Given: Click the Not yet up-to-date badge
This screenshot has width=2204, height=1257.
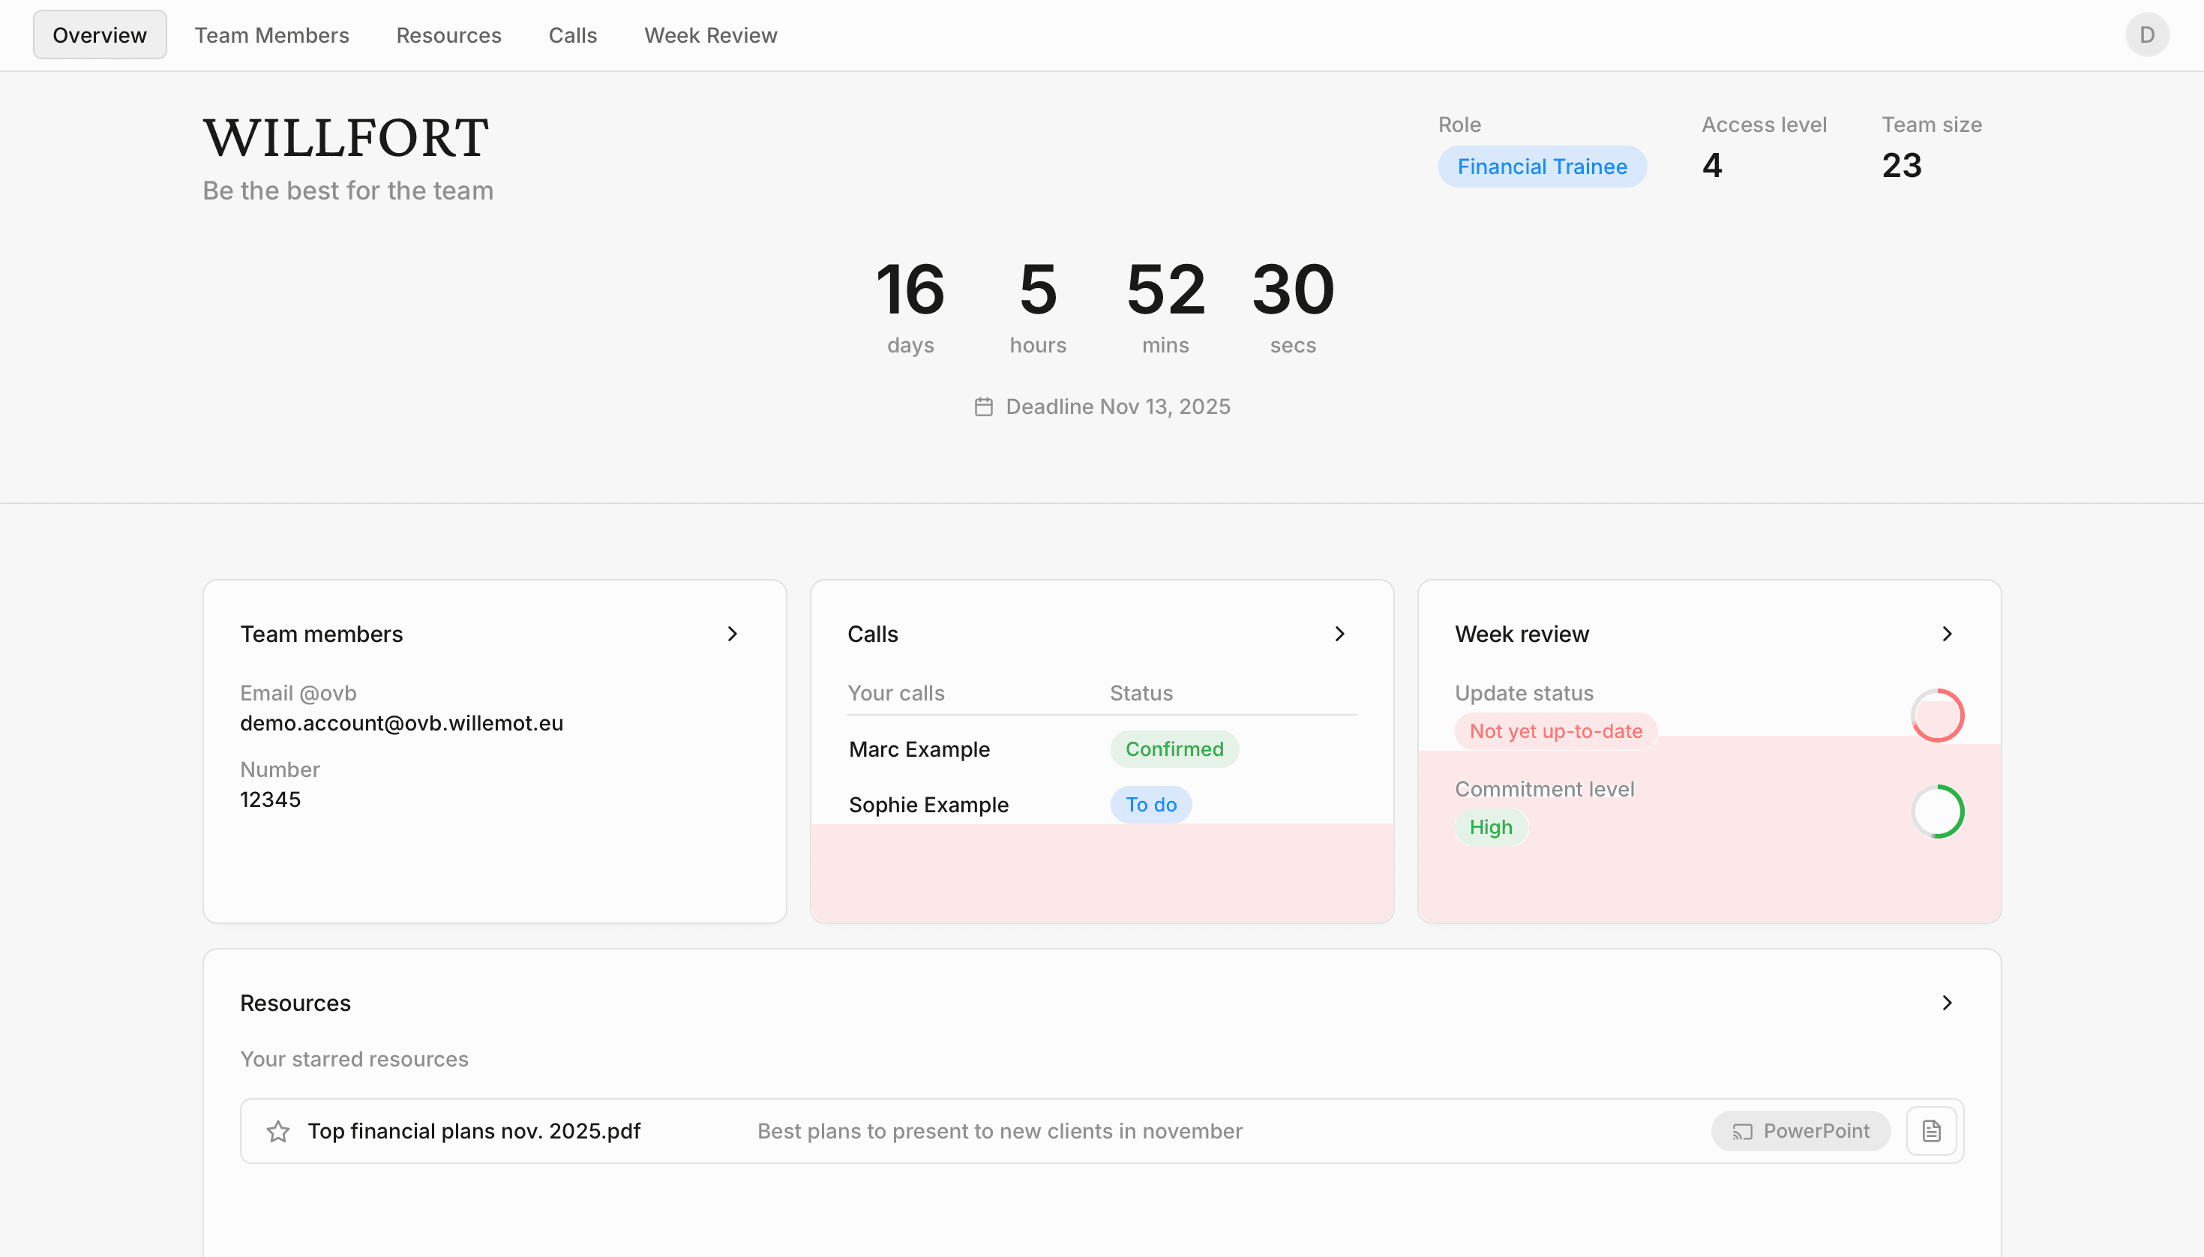Looking at the screenshot, I should pyautogui.click(x=1556, y=731).
